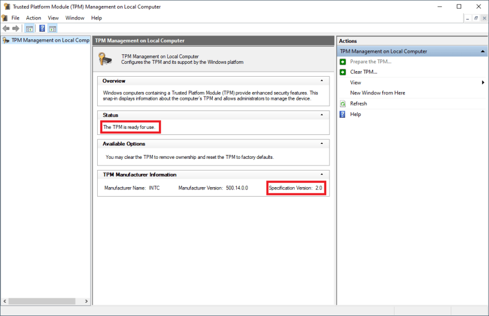Click the Overview description paragraph

pos(211,96)
